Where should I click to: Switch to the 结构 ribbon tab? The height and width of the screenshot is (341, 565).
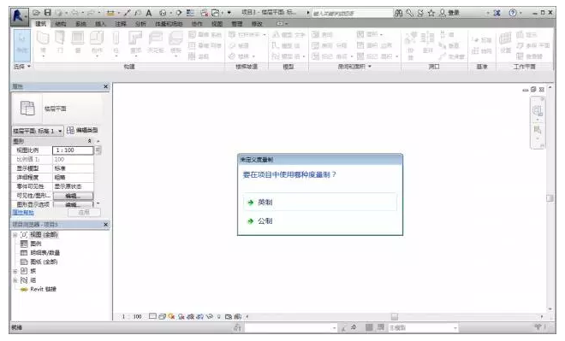[61, 24]
